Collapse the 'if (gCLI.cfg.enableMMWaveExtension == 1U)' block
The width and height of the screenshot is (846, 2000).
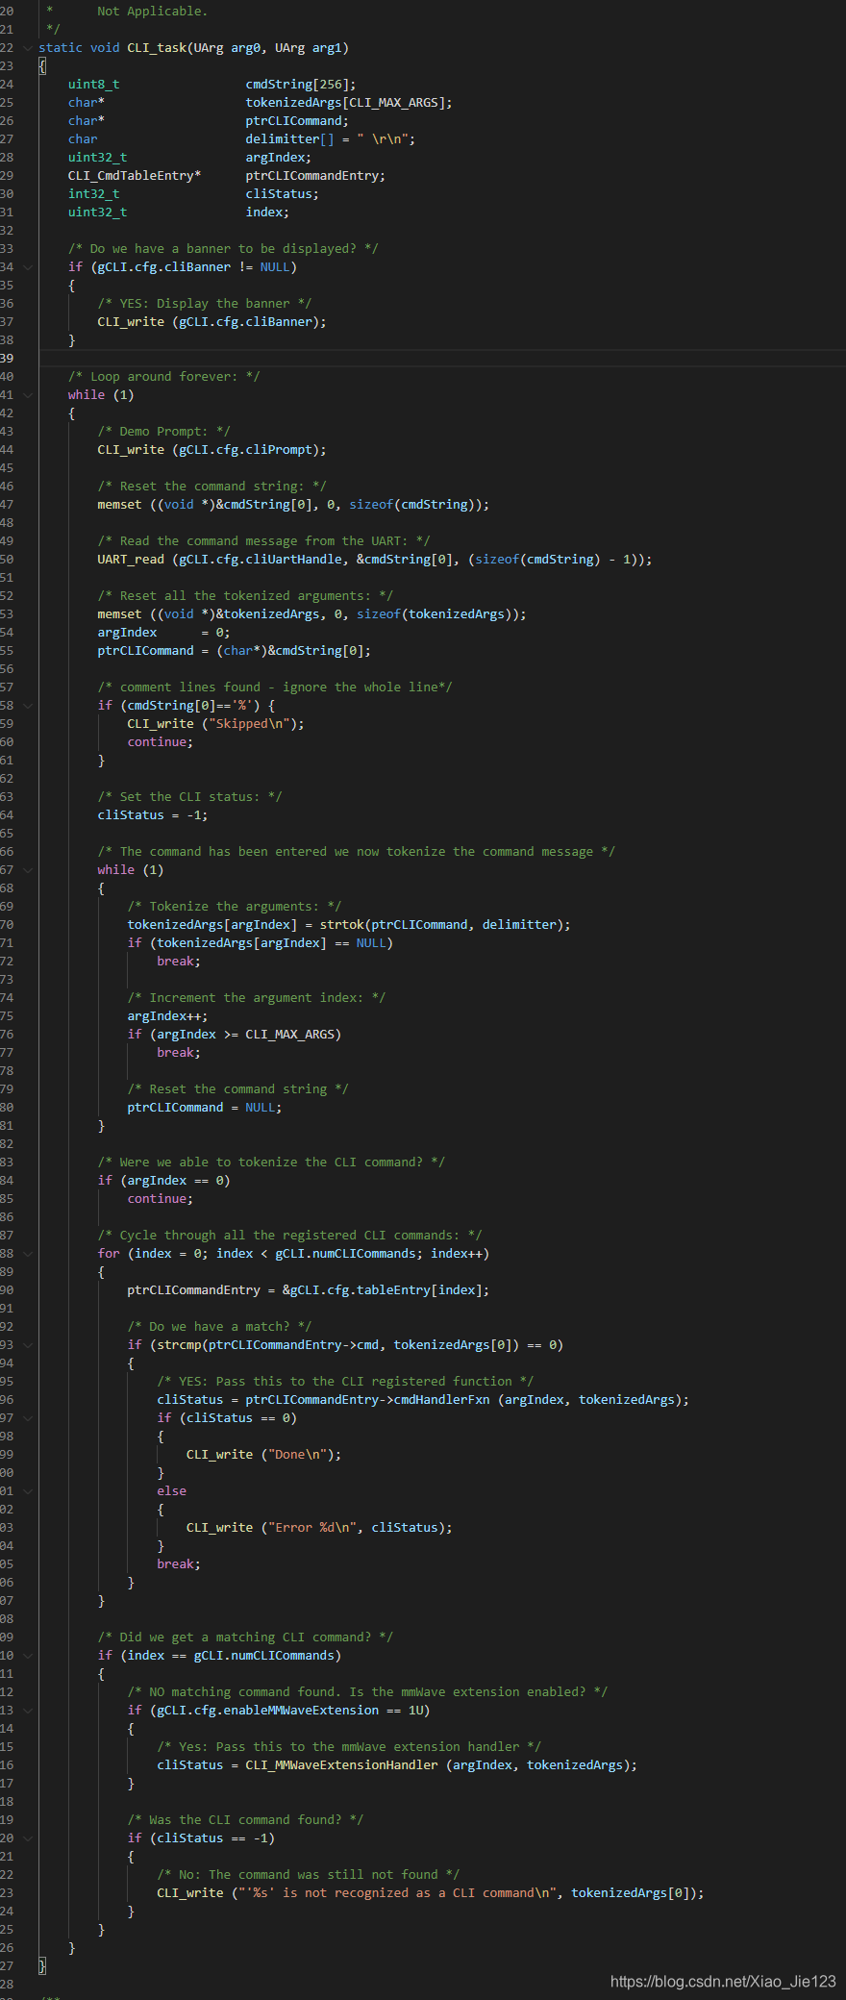(x=28, y=1711)
